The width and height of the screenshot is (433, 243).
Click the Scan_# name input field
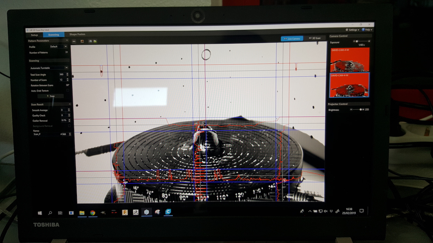(46, 134)
